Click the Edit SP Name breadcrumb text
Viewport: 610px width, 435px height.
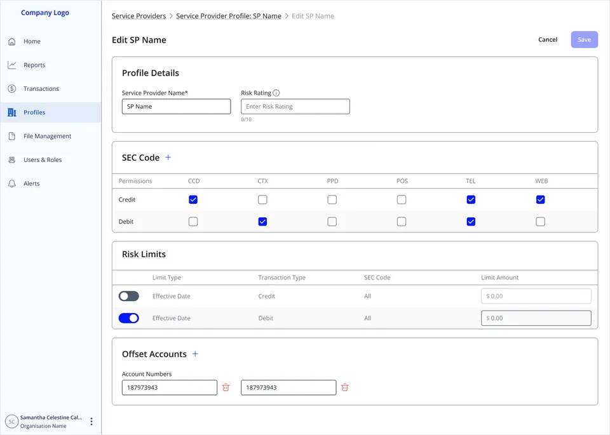tap(313, 16)
